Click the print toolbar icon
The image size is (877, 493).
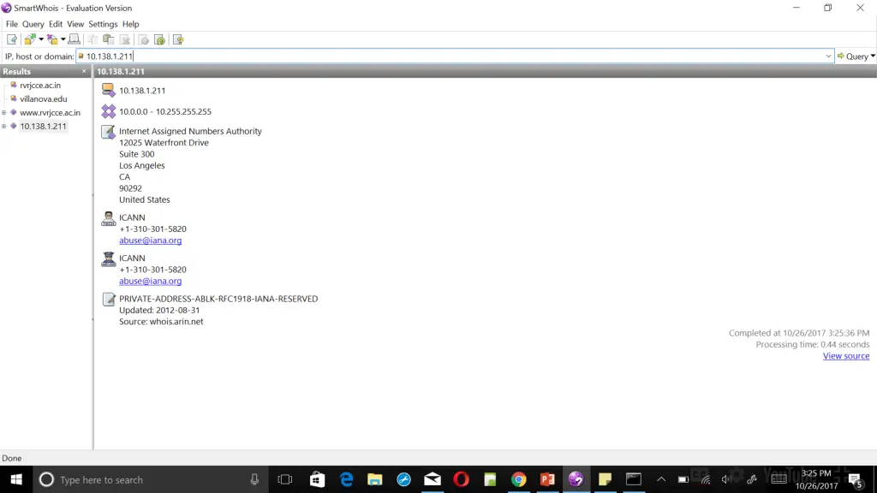tap(74, 39)
